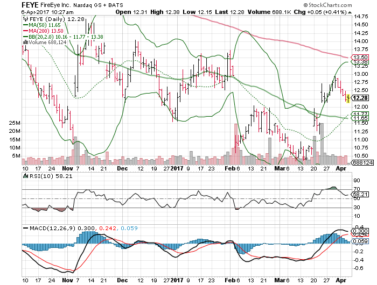Click the red line swatch beside MA(200)
This screenshot has width=377, height=285.
tap(25, 31)
